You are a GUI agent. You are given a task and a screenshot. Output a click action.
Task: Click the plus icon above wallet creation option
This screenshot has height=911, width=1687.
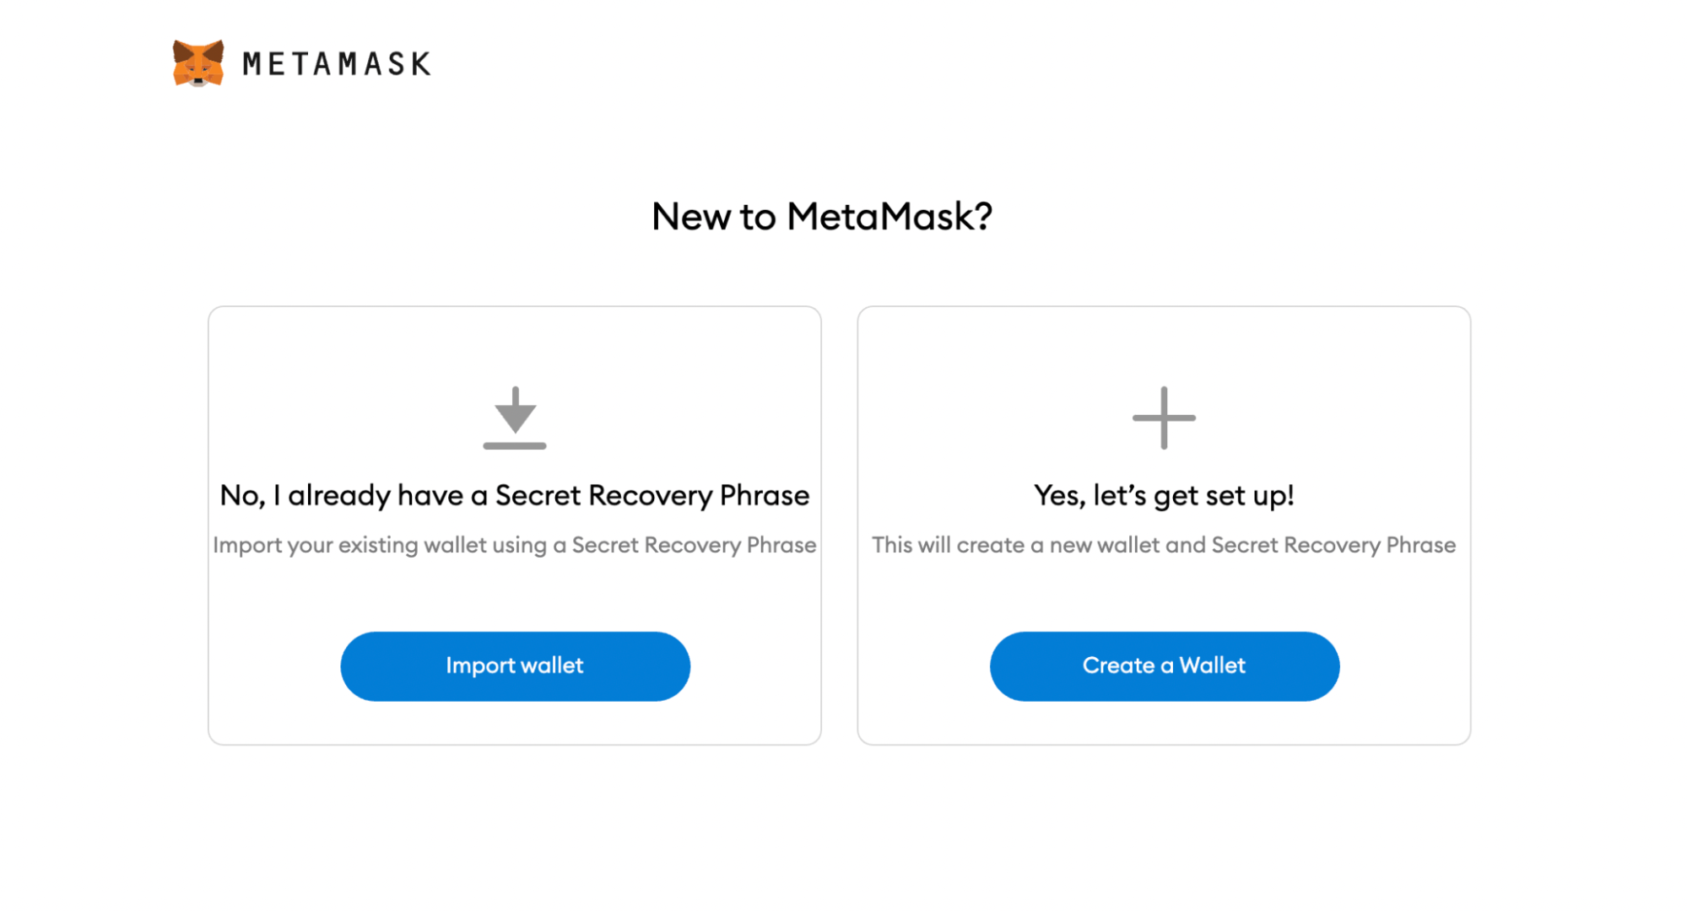pyautogui.click(x=1164, y=416)
